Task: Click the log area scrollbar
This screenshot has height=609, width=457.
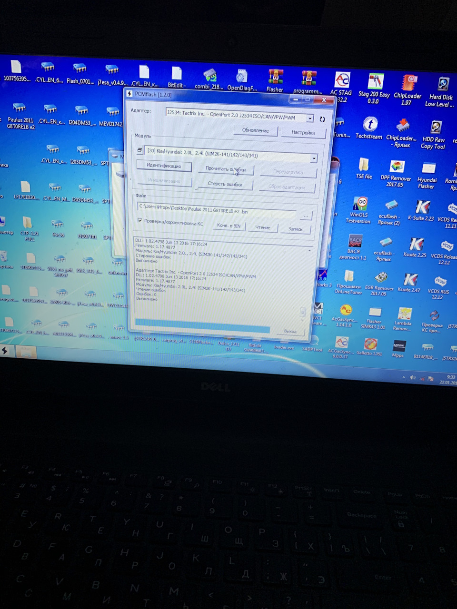Action: click(302, 312)
